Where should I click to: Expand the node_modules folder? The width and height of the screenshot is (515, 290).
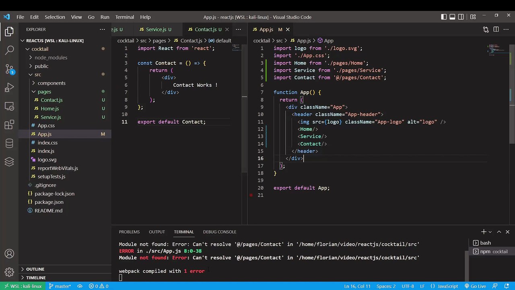[x=31, y=58]
